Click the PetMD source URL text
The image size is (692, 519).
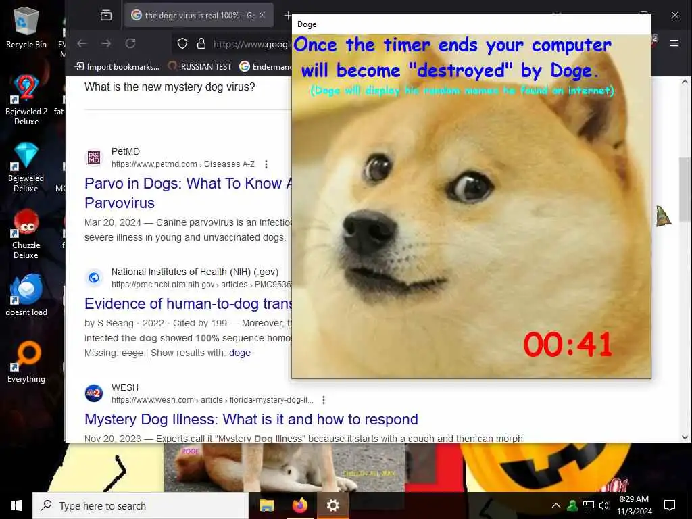183,164
